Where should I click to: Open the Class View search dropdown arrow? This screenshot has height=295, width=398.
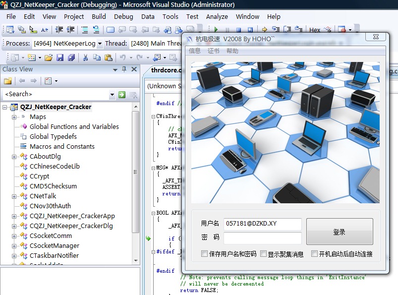(x=112, y=94)
